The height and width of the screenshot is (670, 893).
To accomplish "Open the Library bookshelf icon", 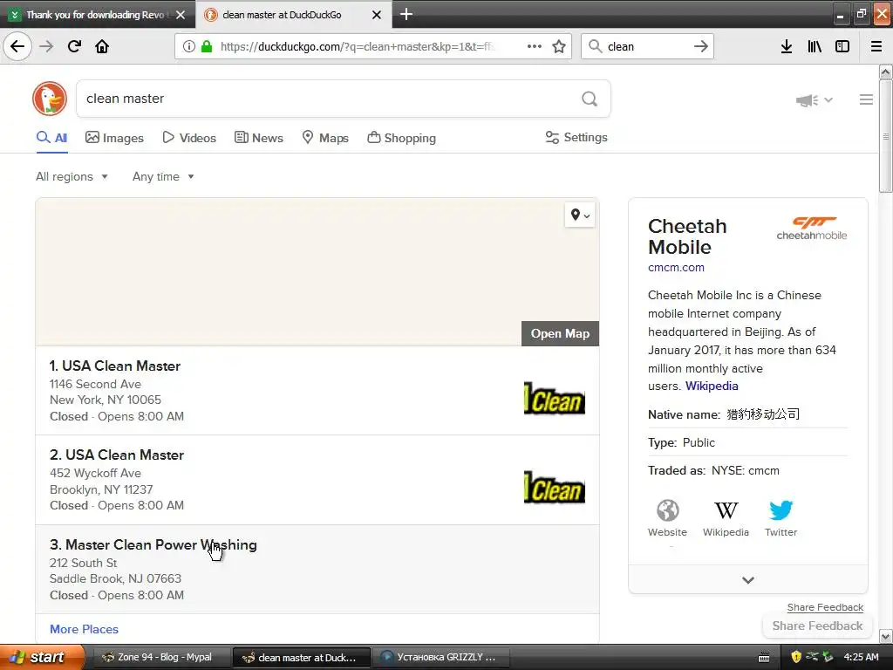I will click(815, 46).
